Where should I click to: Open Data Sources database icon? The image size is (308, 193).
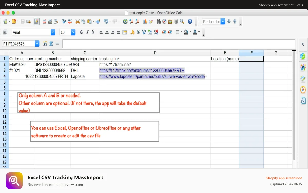point(176,21)
